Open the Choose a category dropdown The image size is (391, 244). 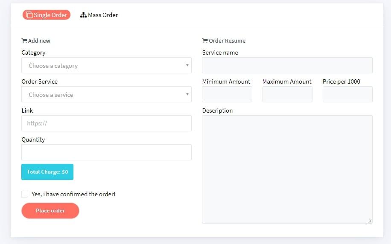point(106,66)
